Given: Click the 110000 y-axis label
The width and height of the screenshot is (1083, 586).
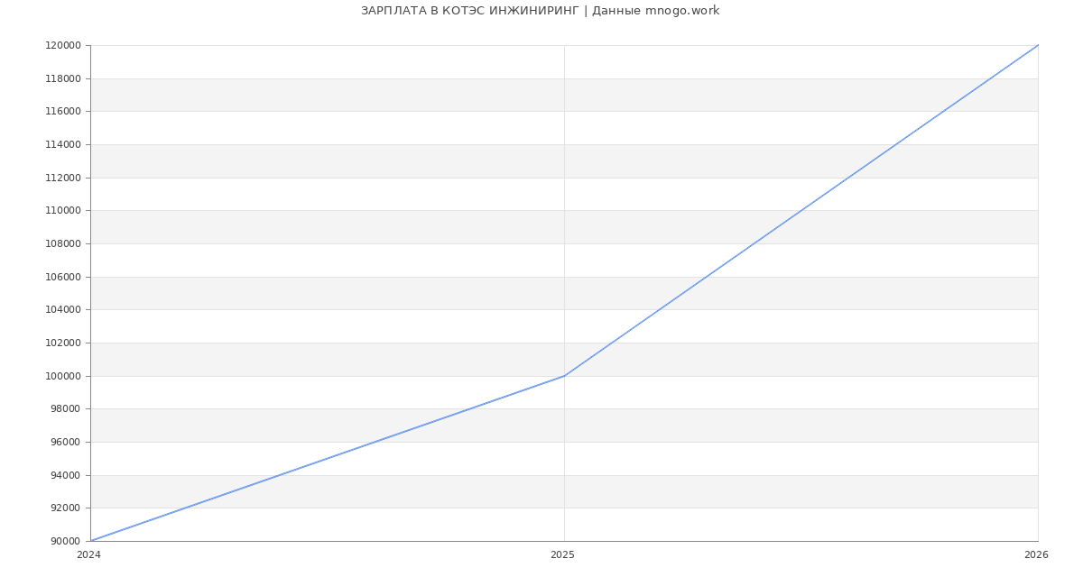Looking at the screenshot, I should coord(63,211).
